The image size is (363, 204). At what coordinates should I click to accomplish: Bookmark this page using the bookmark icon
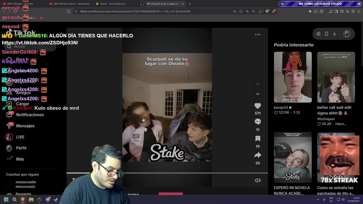coord(68,11)
